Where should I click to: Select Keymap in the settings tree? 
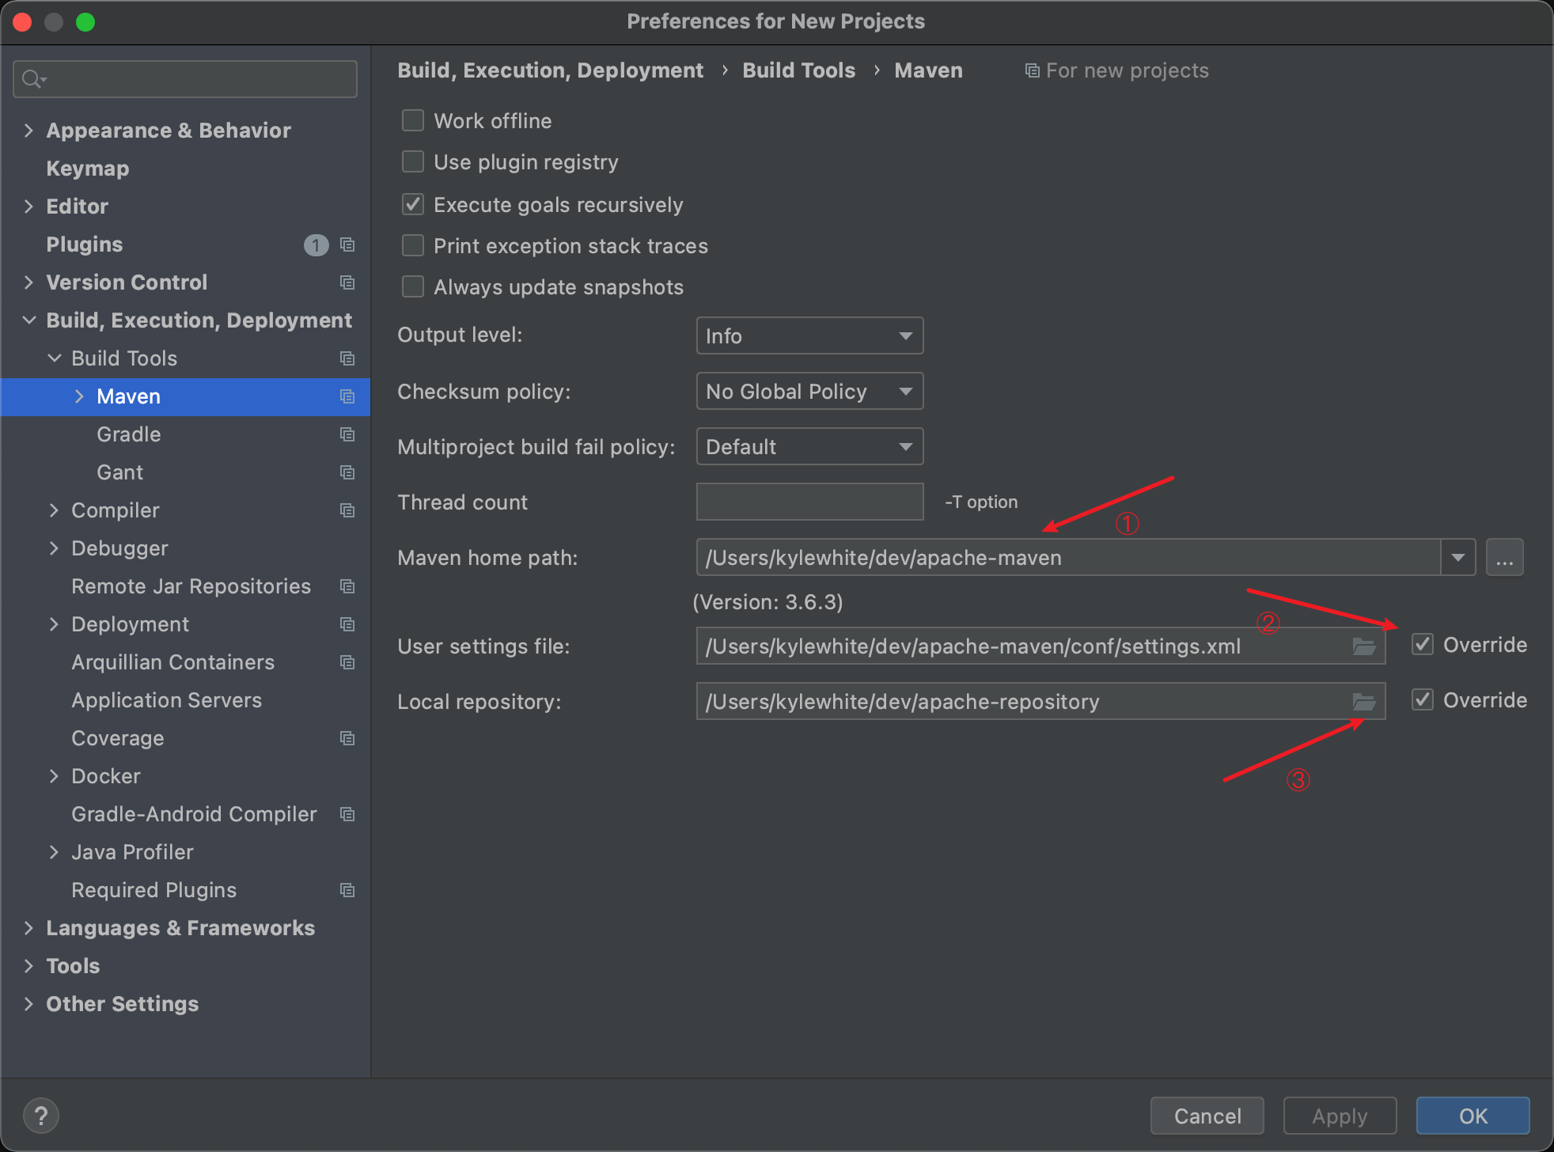point(87,169)
